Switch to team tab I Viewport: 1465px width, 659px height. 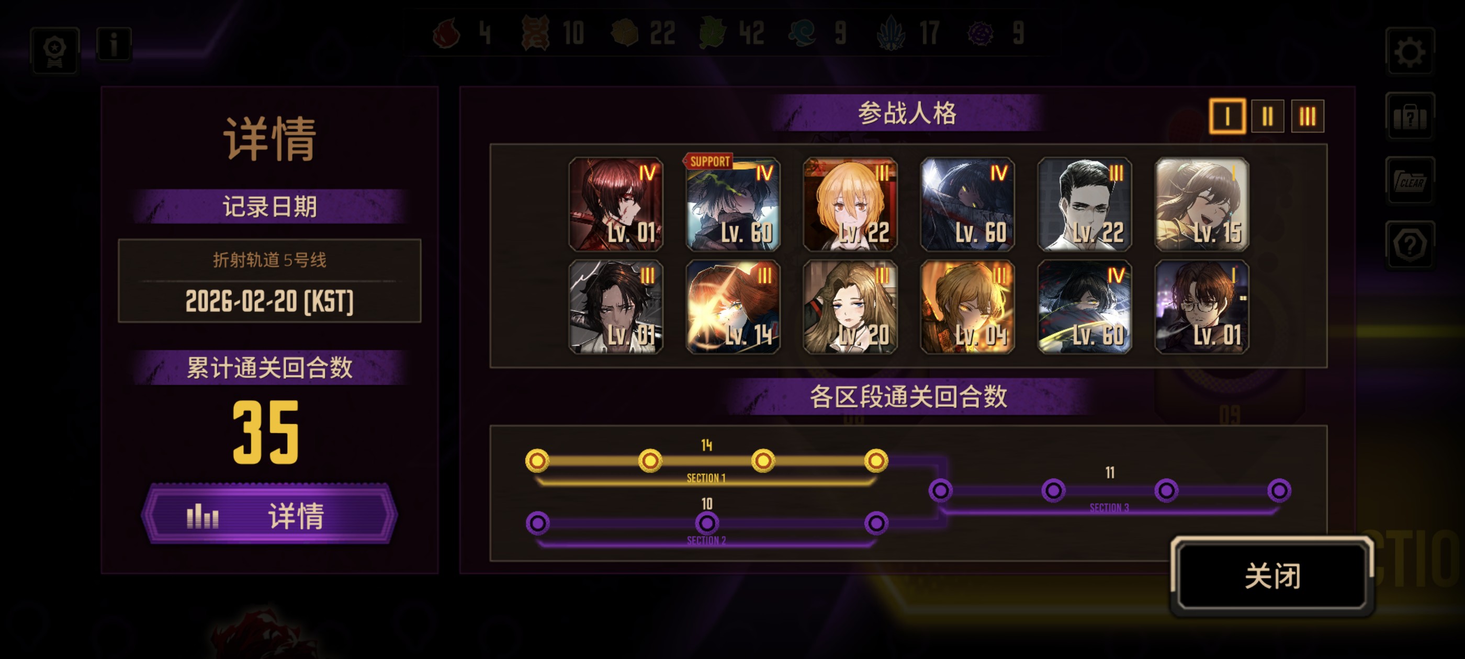pos(1227,117)
